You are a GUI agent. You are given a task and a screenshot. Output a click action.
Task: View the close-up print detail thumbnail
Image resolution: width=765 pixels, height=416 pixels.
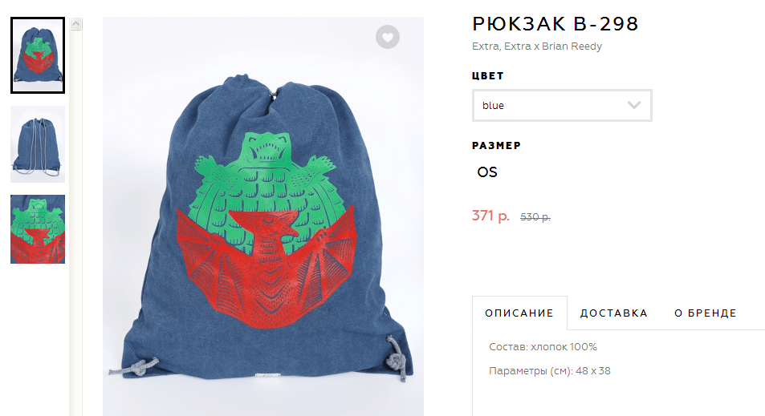tap(38, 229)
